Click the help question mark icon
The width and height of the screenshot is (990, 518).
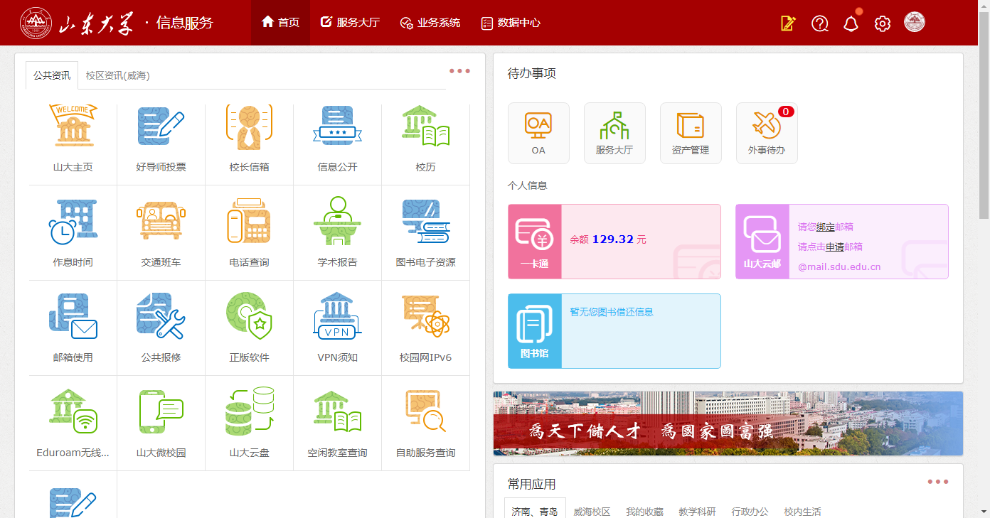pyautogui.click(x=819, y=23)
